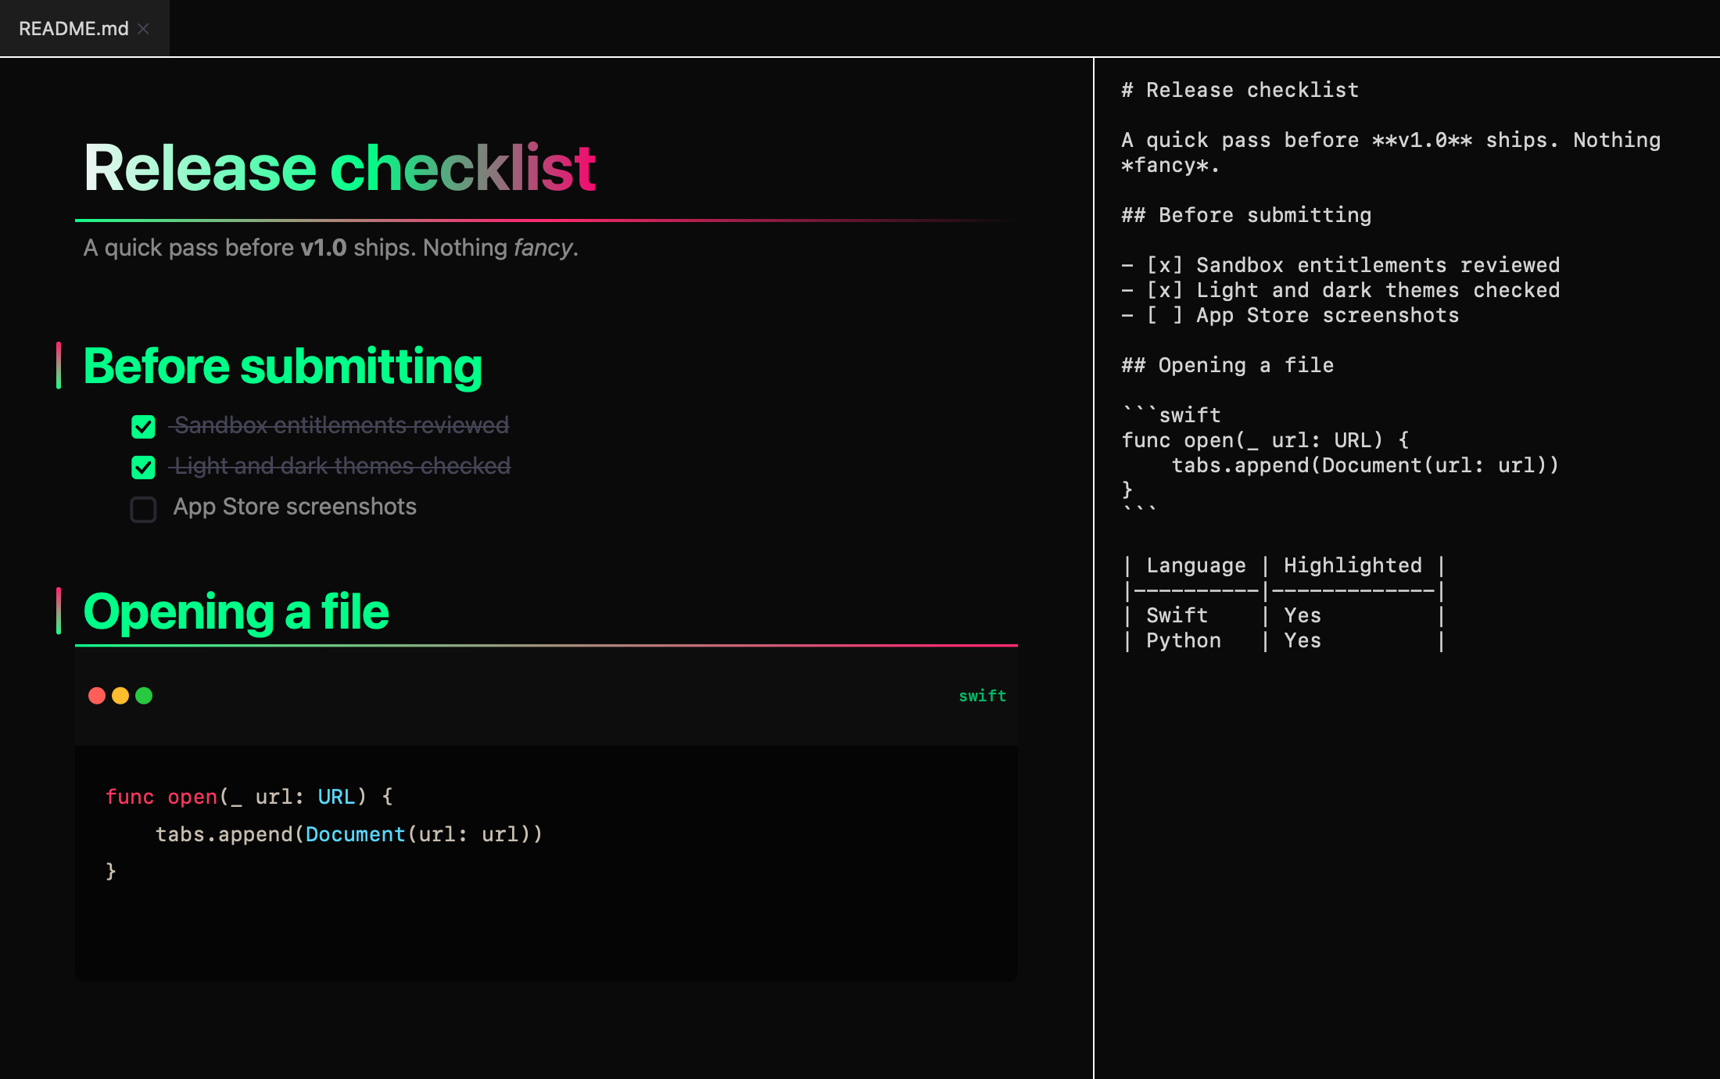1720x1079 pixels.
Task: Click the Opening a file preview heading
Action: [x=236, y=611]
